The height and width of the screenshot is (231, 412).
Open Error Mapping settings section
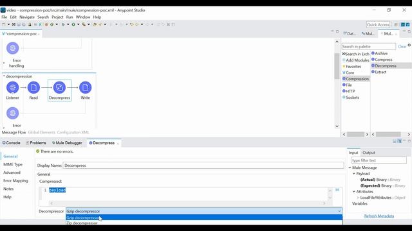coord(15,181)
